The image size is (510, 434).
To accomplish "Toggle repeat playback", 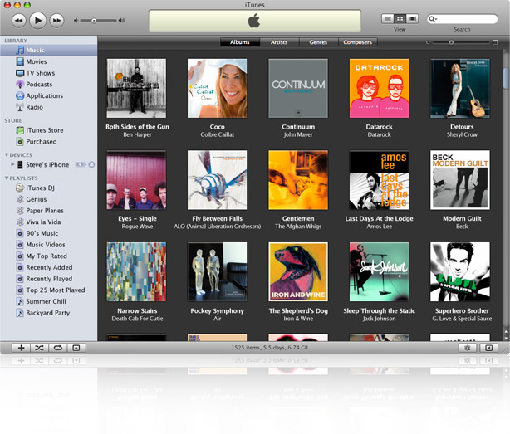I will [x=58, y=348].
